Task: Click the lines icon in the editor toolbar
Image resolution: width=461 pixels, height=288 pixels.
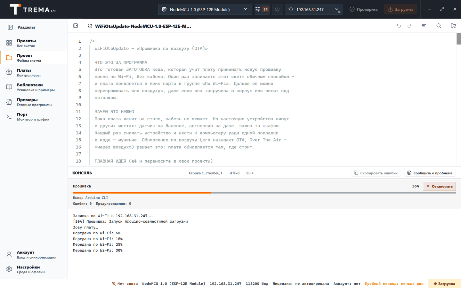Action: [x=424, y=26]
